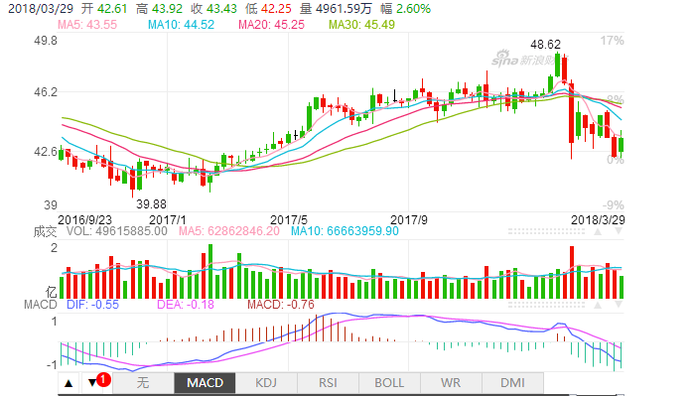The image size is (693, 396).
Task: Click the black up-triangle indicator button
Action: tap(69, 383)
